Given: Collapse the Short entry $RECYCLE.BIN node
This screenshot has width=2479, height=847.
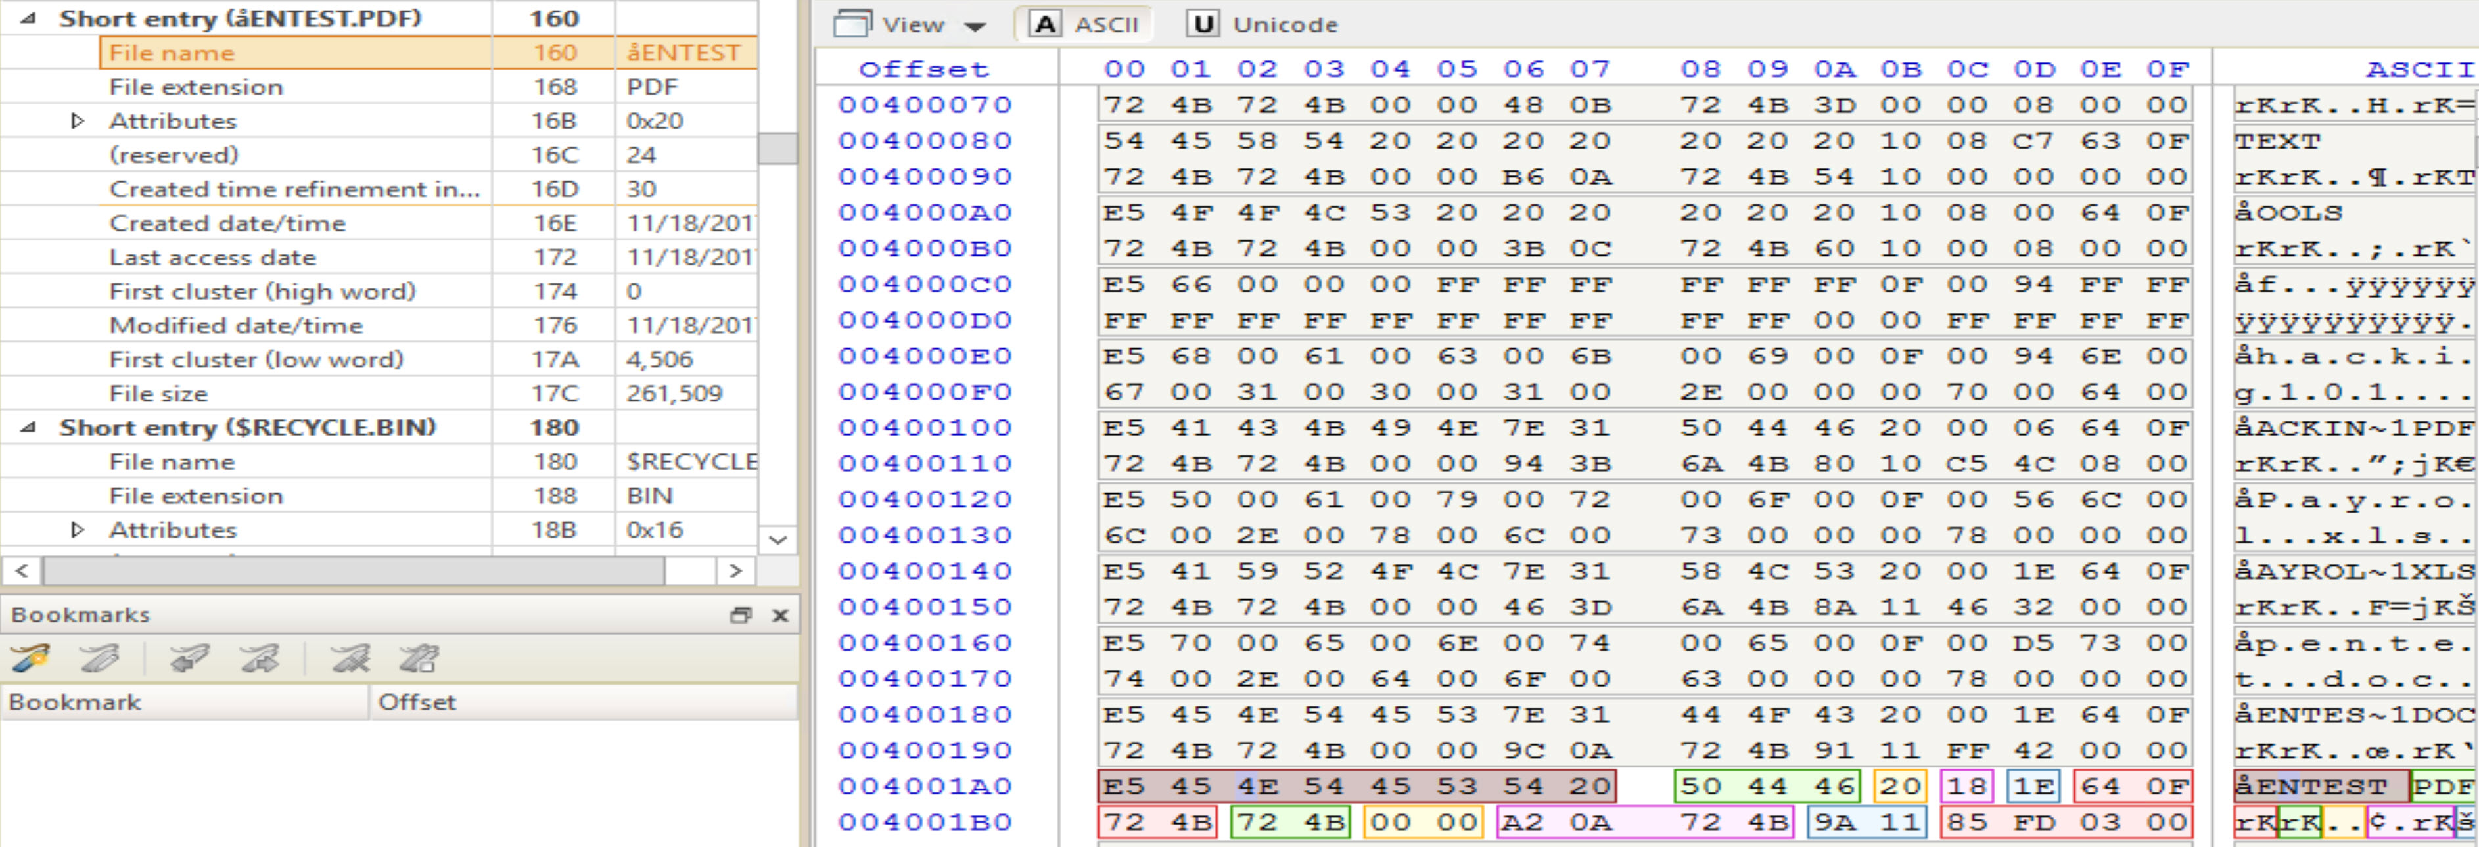Looking at the screenshot, I should pos(28,427).
